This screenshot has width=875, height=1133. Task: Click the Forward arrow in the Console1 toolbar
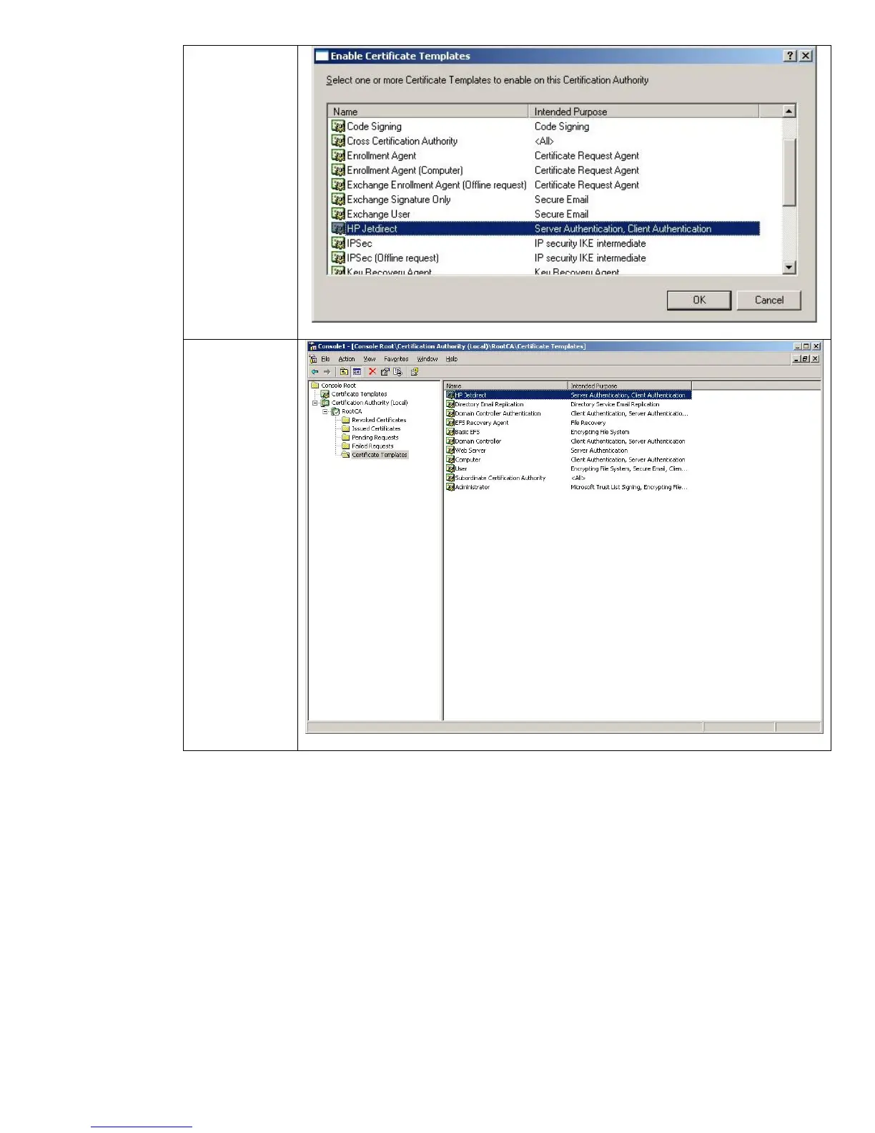(327, 372)
